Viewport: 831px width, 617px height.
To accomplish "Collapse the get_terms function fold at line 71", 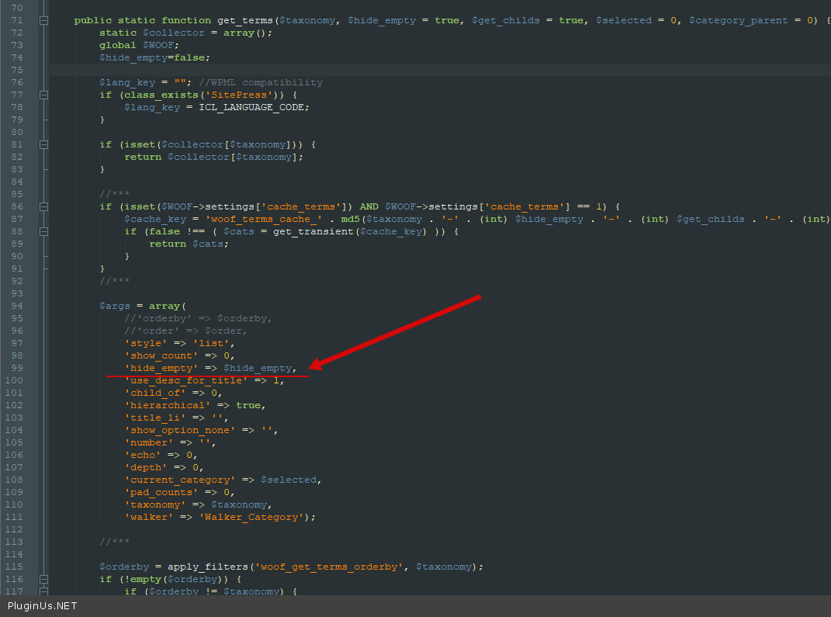I will click(44, 20).
